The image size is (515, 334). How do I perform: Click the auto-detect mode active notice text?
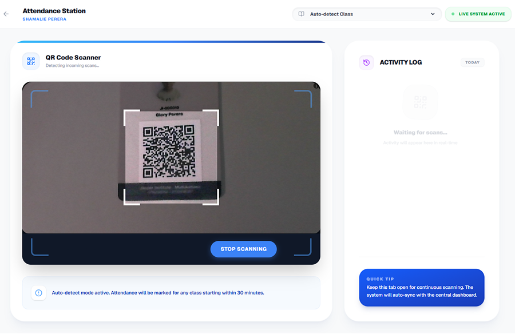[158, 293]
